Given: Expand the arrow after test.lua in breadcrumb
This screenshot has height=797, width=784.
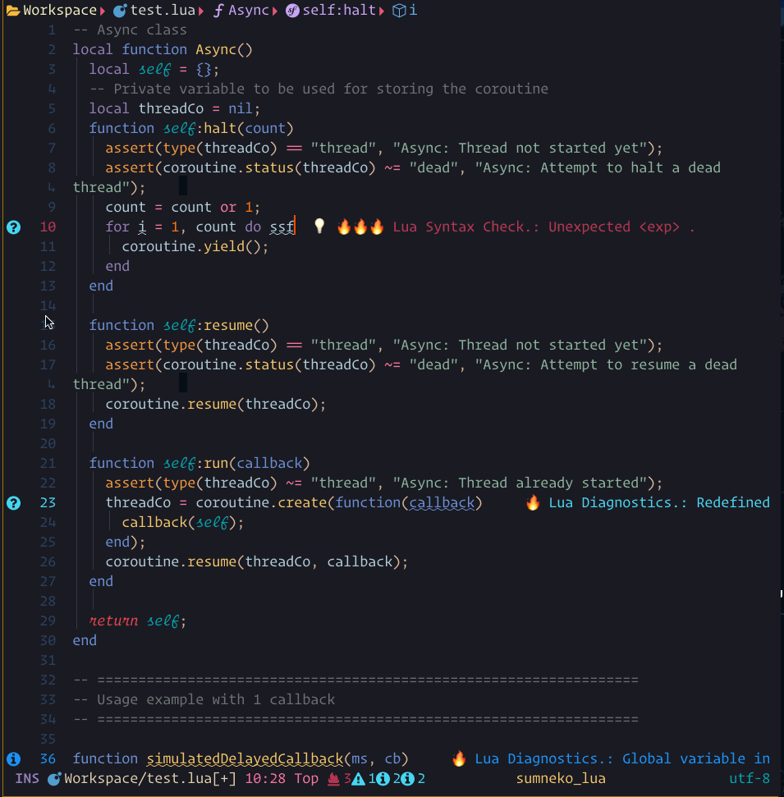Looking at the screenshot, I should [x=201, y=11].
